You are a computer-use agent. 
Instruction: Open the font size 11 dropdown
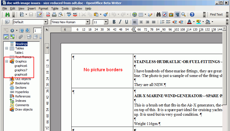click(106, 22)
